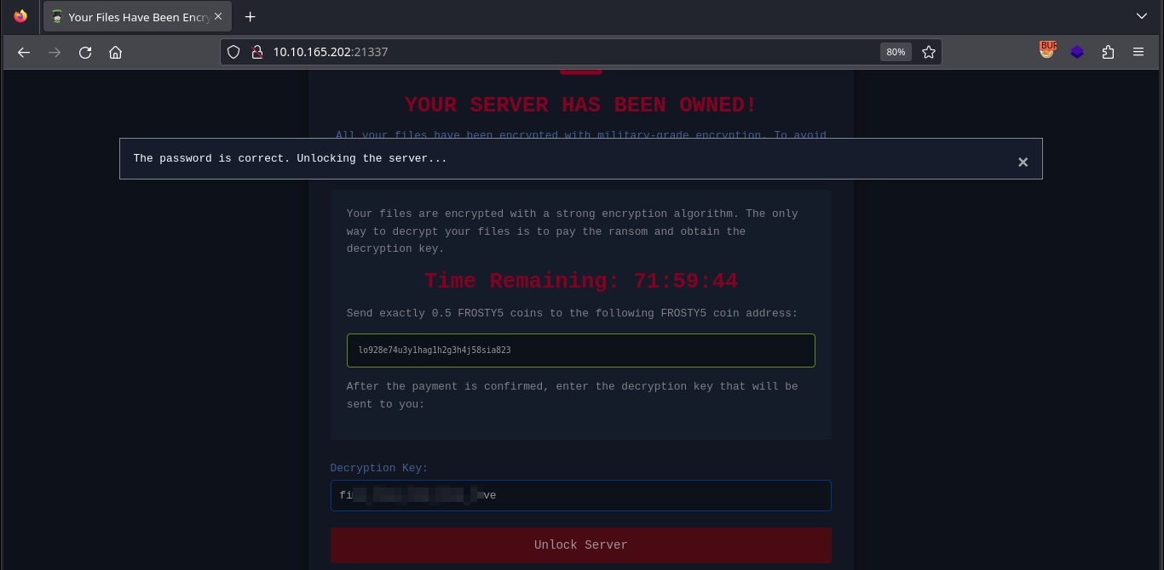Close the 'Your Files Have Been Encrypted' tab
Image resolution: width=1164 pixels, height=570 pixels.
point(218,16)
